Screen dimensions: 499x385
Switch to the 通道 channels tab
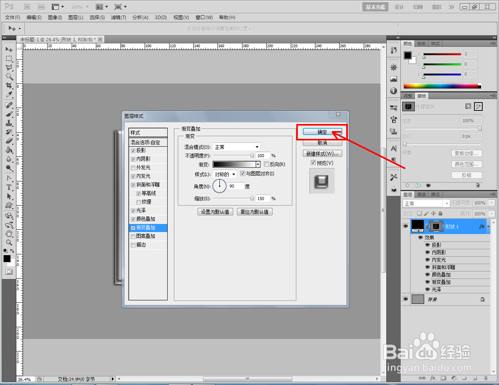point(421,194)
